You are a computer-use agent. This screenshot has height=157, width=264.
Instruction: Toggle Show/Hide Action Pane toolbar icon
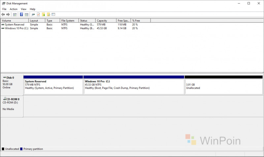click(26, 15)
